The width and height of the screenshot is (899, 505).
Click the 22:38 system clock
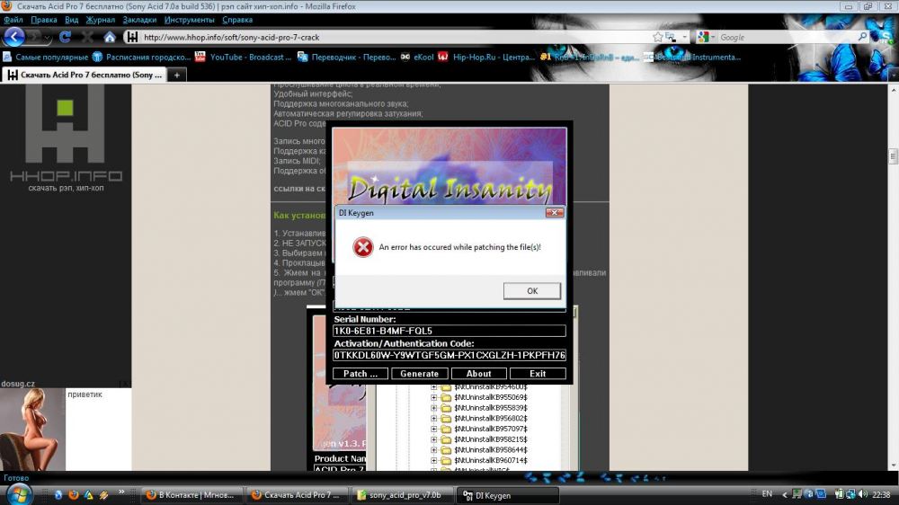881,494
